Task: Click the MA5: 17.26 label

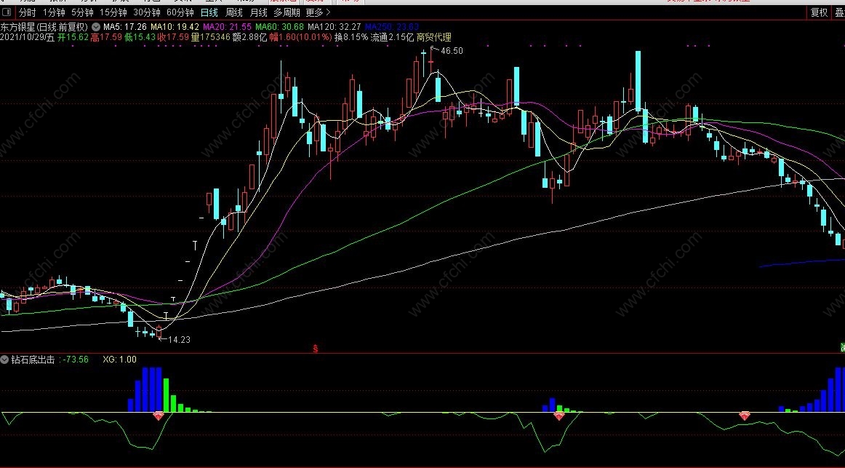Action: click(125, 26)
